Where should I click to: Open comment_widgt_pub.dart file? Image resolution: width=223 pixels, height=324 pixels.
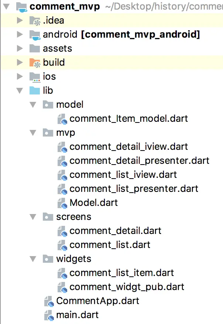click(127, 287)
